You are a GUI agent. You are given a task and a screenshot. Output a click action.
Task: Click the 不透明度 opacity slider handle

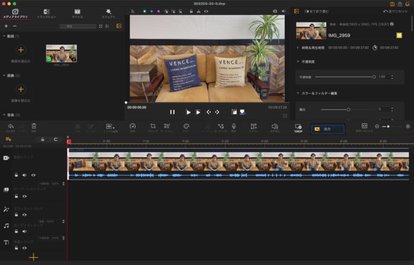click(x=373, y=77)
